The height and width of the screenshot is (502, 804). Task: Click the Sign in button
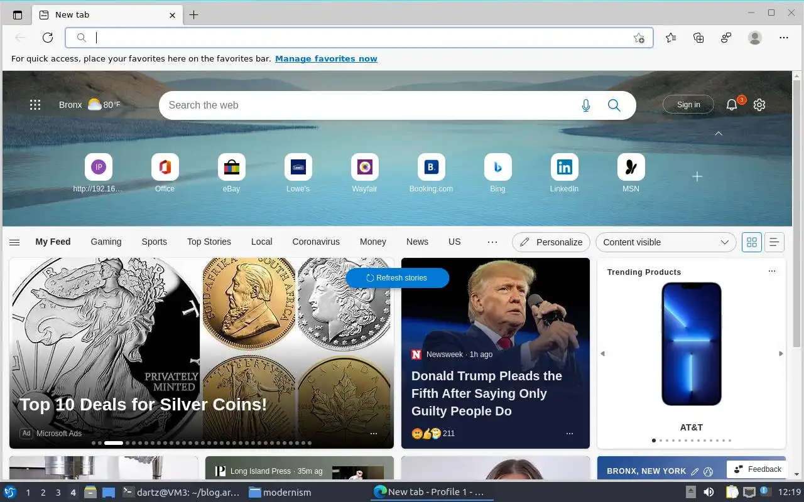click(x=688, y=105)
